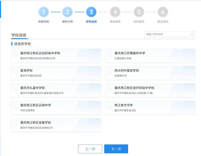The image size is (201, 156).
Task: Select radio for 重庆两江新区云创初级中学校
Action: tap(16, 56)
